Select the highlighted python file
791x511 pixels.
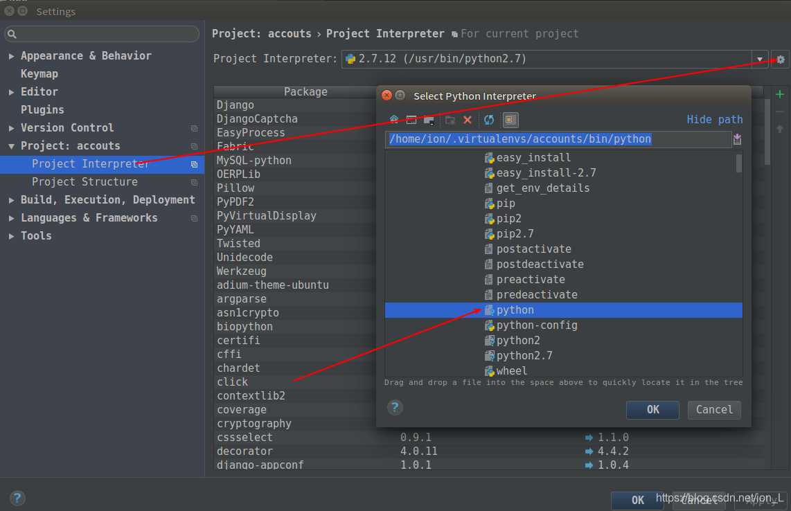coord(564,310)
